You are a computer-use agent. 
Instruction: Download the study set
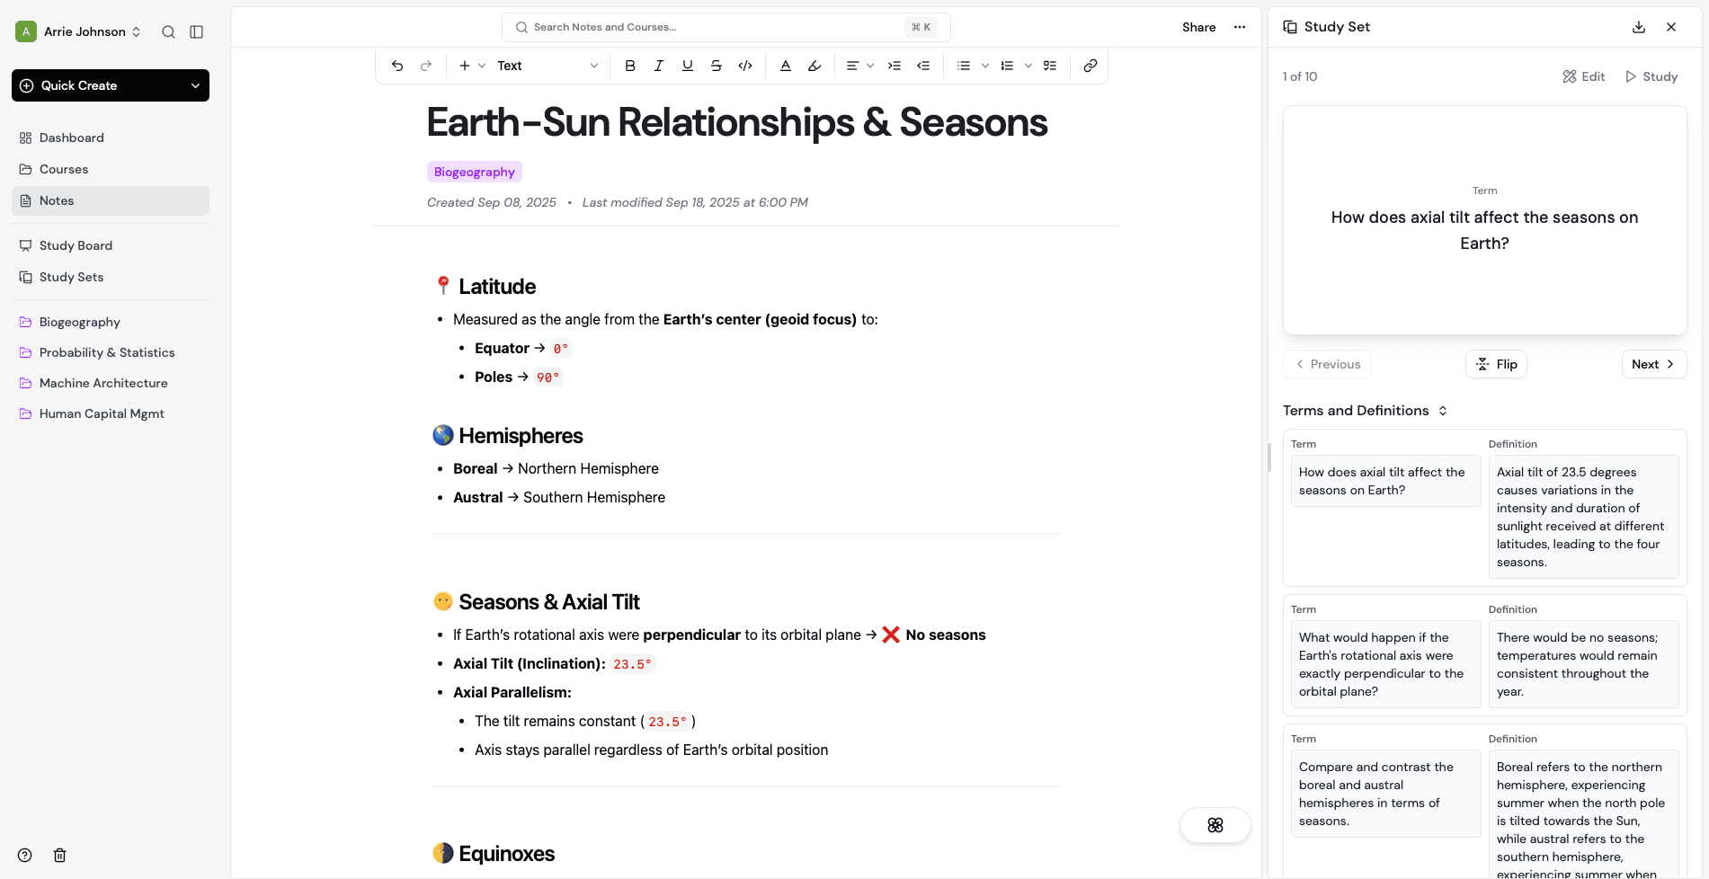click(x=1639, y=27)
